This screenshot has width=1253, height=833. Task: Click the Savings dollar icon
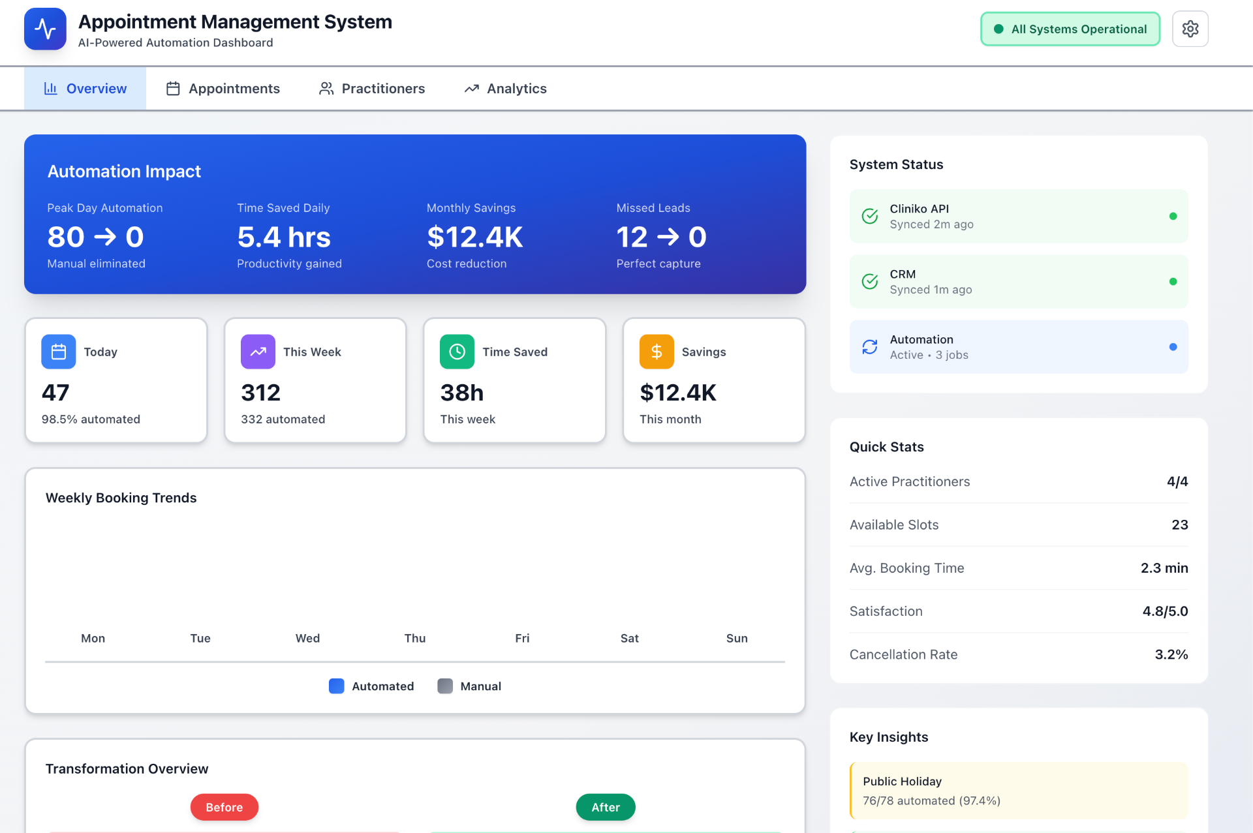656,352
